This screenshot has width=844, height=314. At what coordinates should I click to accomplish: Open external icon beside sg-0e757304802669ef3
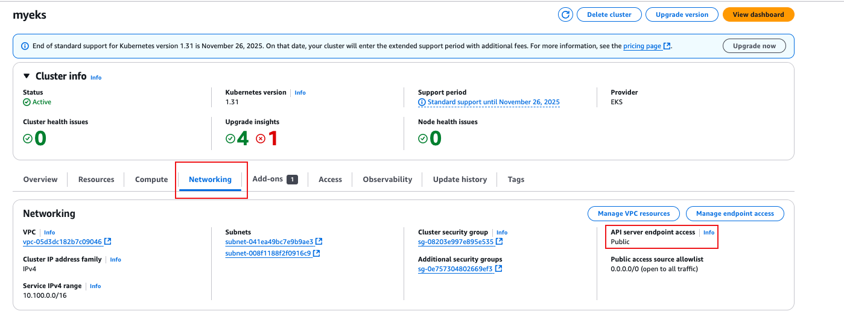(x=498, y=269)
